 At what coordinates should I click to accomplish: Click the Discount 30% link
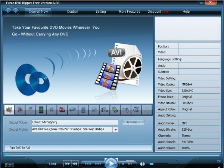[x=158, y=12]
